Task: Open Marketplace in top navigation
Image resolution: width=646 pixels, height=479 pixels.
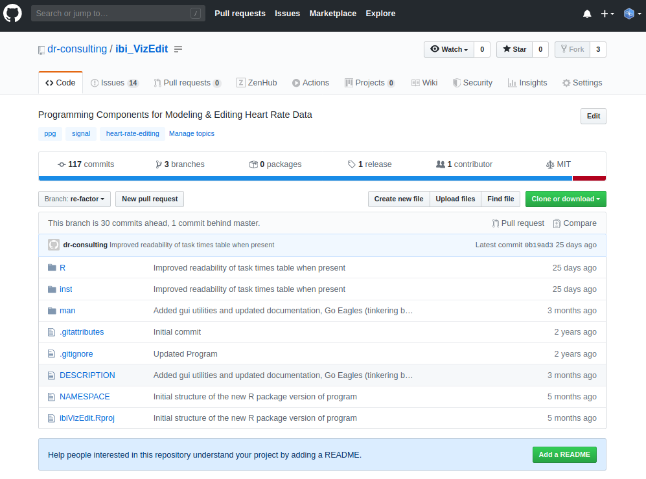Action: coord(333,14)
